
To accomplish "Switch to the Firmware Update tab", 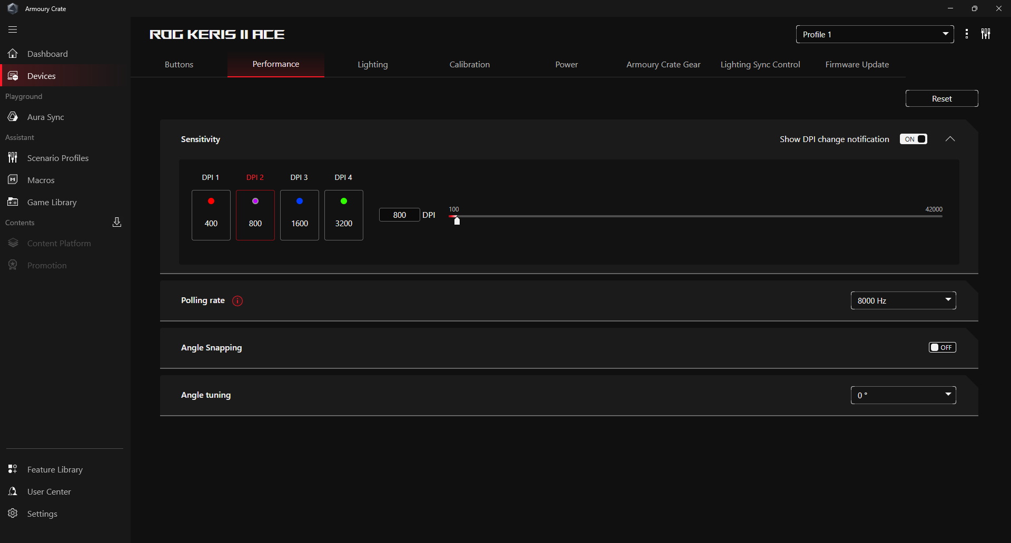I will (857, 64).
